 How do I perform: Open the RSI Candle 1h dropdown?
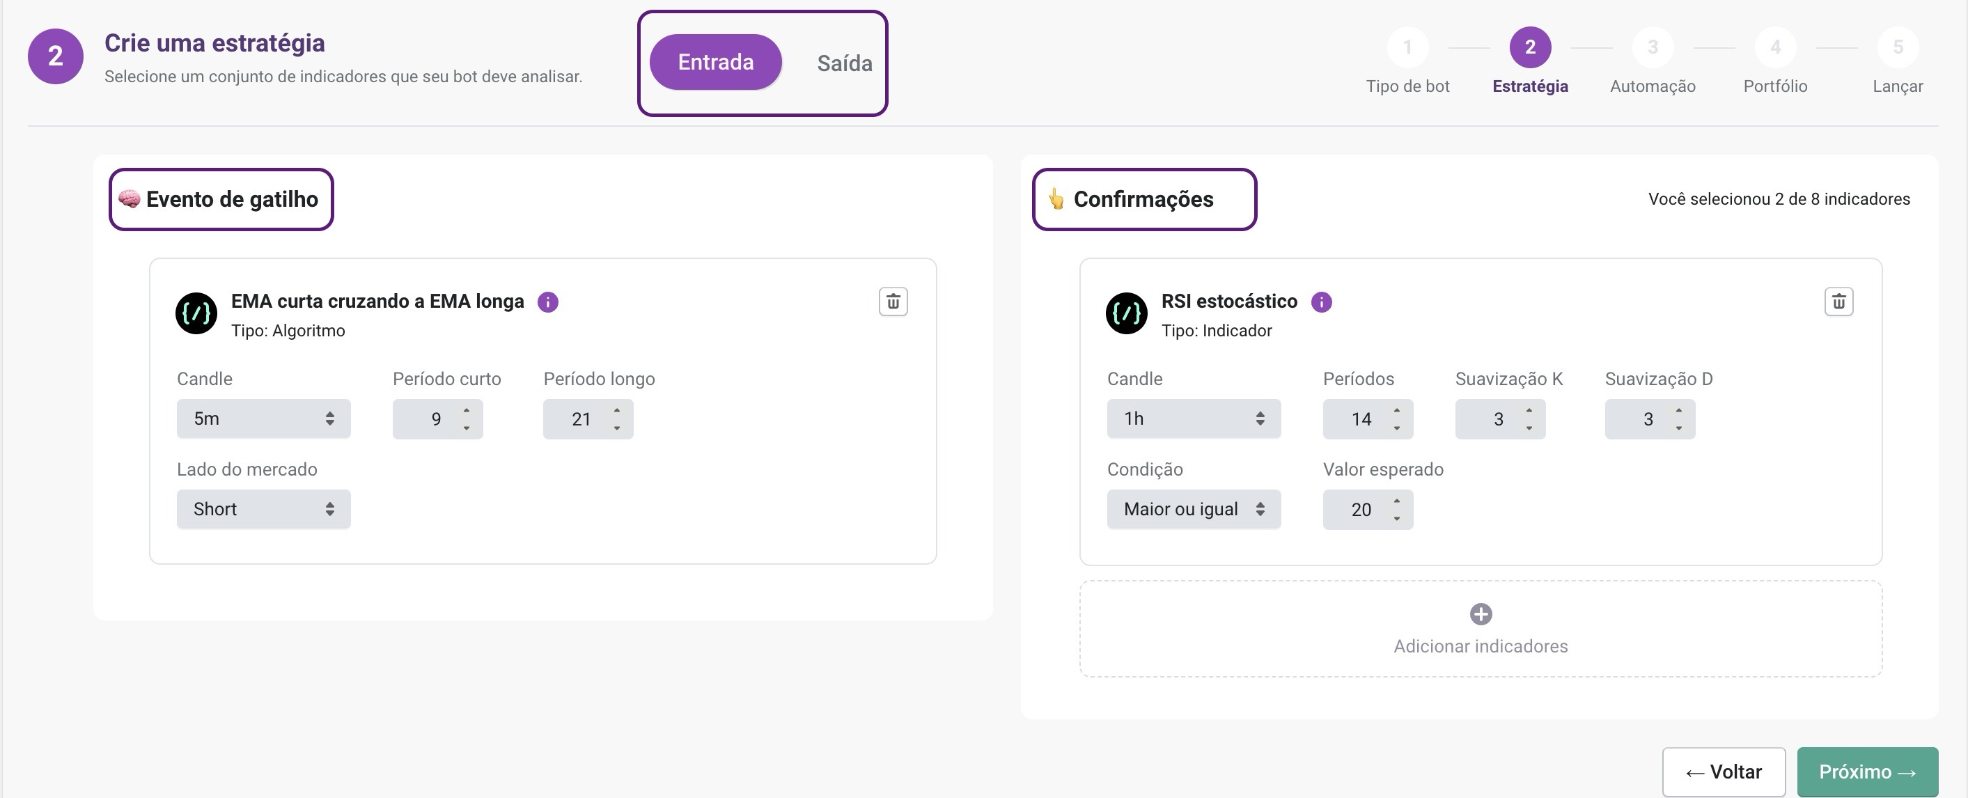pos(1194,418)
